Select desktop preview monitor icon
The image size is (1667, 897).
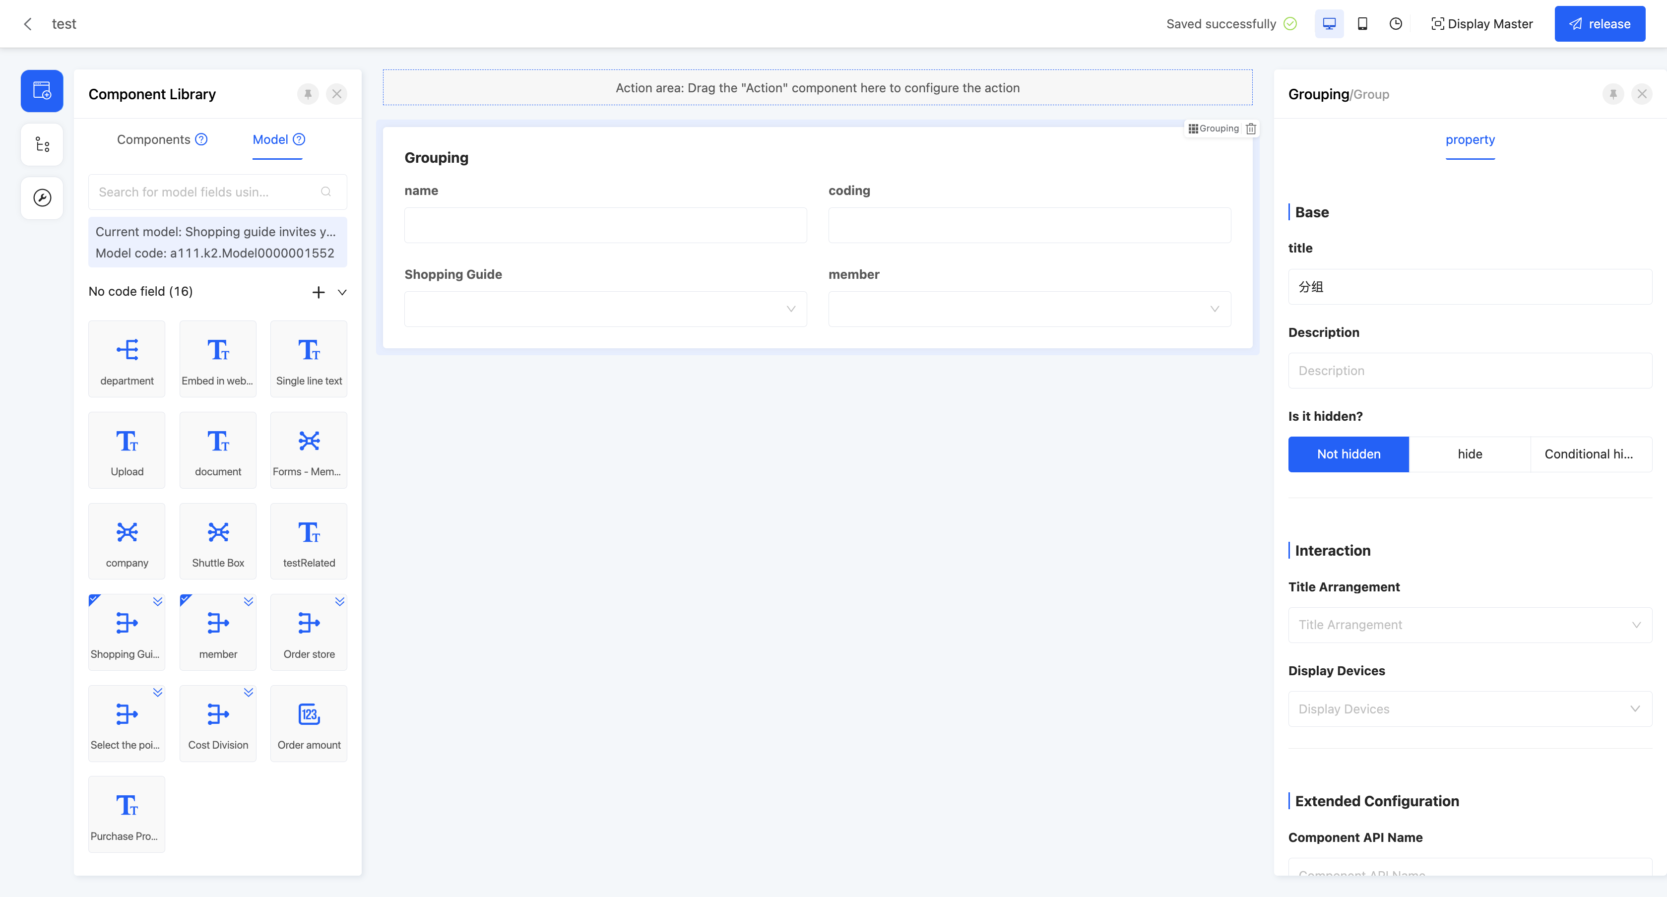(x=1329, y=24)
